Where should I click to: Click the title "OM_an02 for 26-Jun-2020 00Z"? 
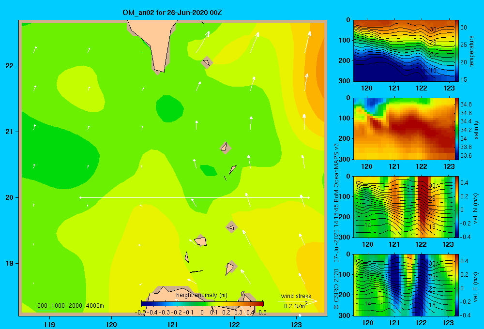(x=172, y=13)
